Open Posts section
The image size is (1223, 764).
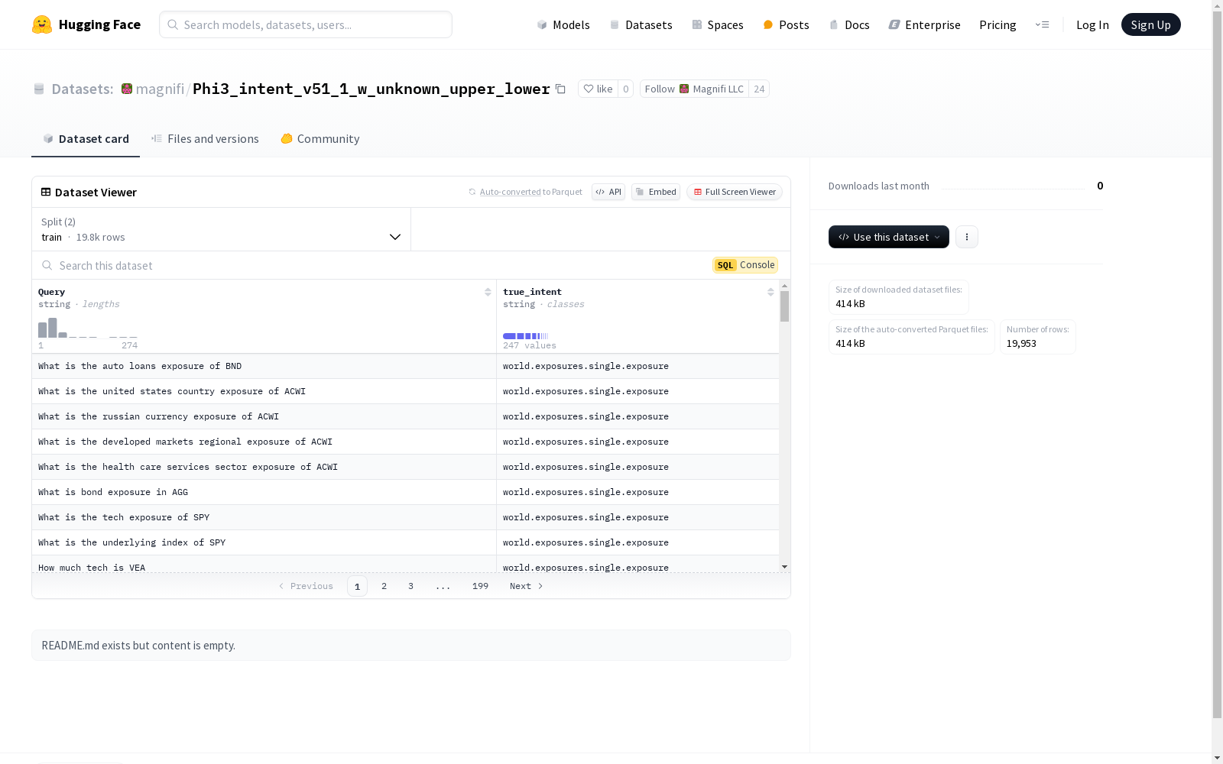tap(786, 24)
